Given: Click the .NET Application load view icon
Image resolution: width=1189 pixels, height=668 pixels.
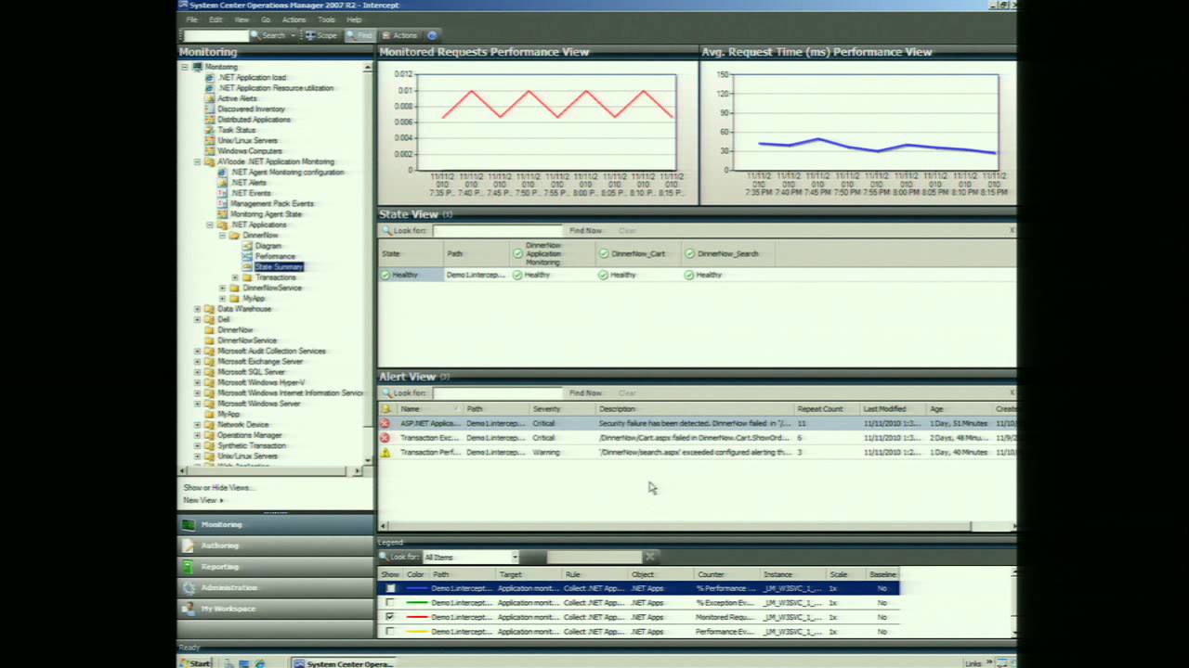Looking at the screenshot, I should [x=210, y=77].
